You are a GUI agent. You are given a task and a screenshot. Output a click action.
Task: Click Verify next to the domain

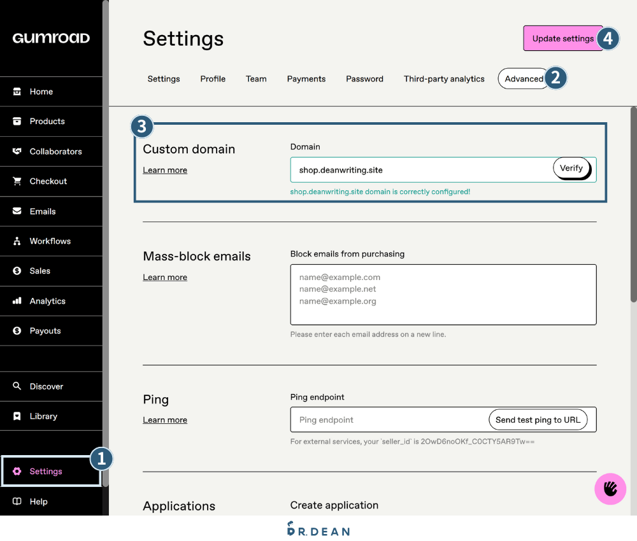pos(571,169)
